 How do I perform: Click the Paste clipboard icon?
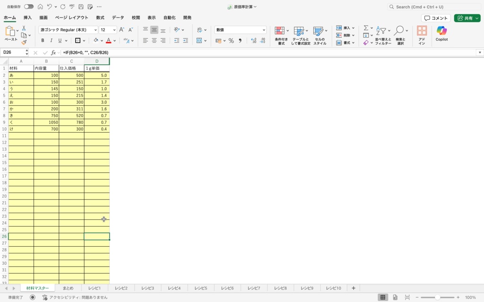point(10,31)
